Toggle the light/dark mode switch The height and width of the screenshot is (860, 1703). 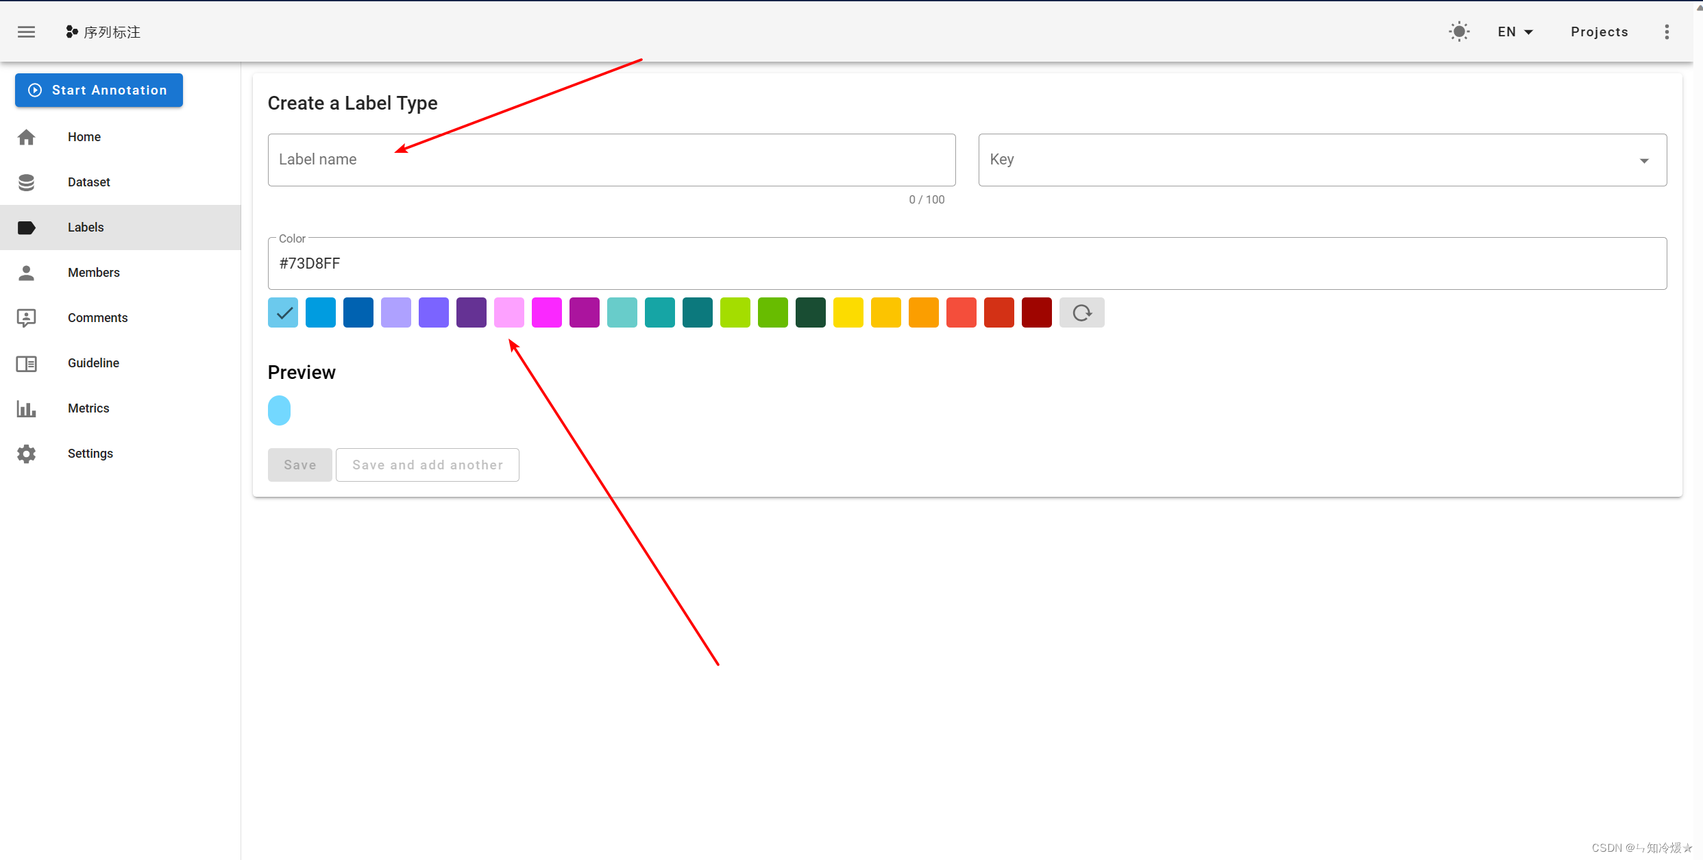[1460, 32]
